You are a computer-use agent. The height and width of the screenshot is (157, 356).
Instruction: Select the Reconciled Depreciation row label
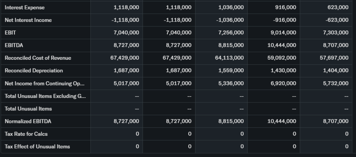[x=34, y=71]
